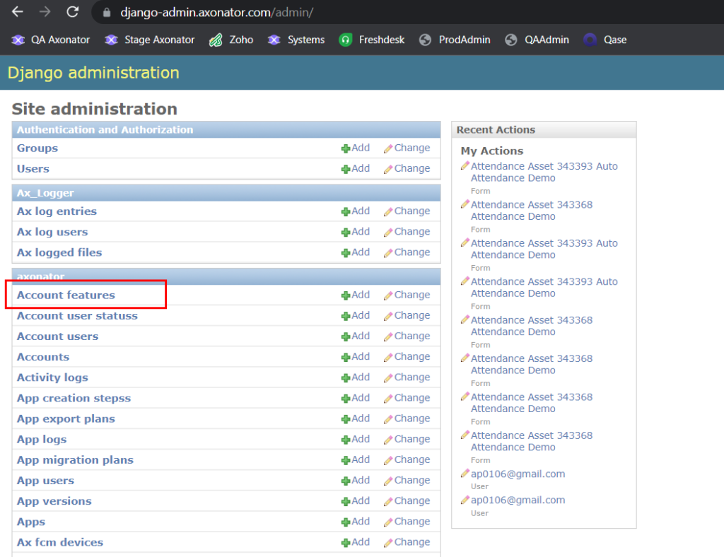Open Ax log users

52,232
